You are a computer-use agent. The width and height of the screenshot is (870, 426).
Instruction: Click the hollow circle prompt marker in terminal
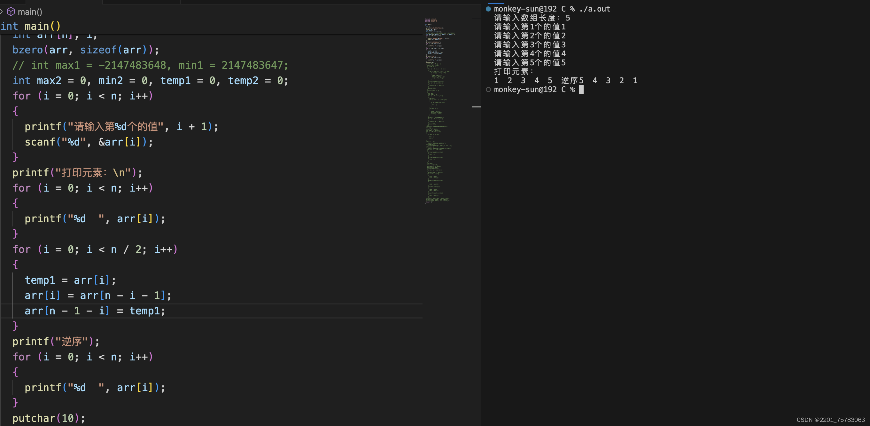click(x=488, y=90)
